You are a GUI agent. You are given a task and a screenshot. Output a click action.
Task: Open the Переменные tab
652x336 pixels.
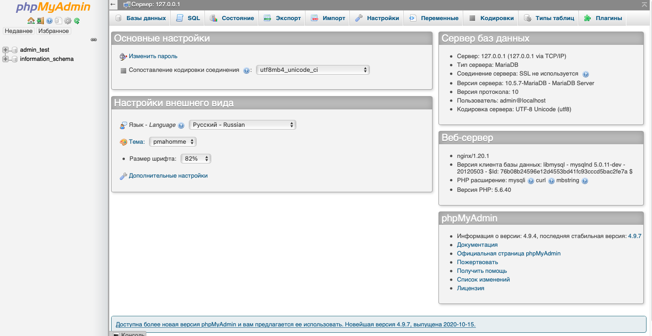pyautogui.click(x=434, y=18)
